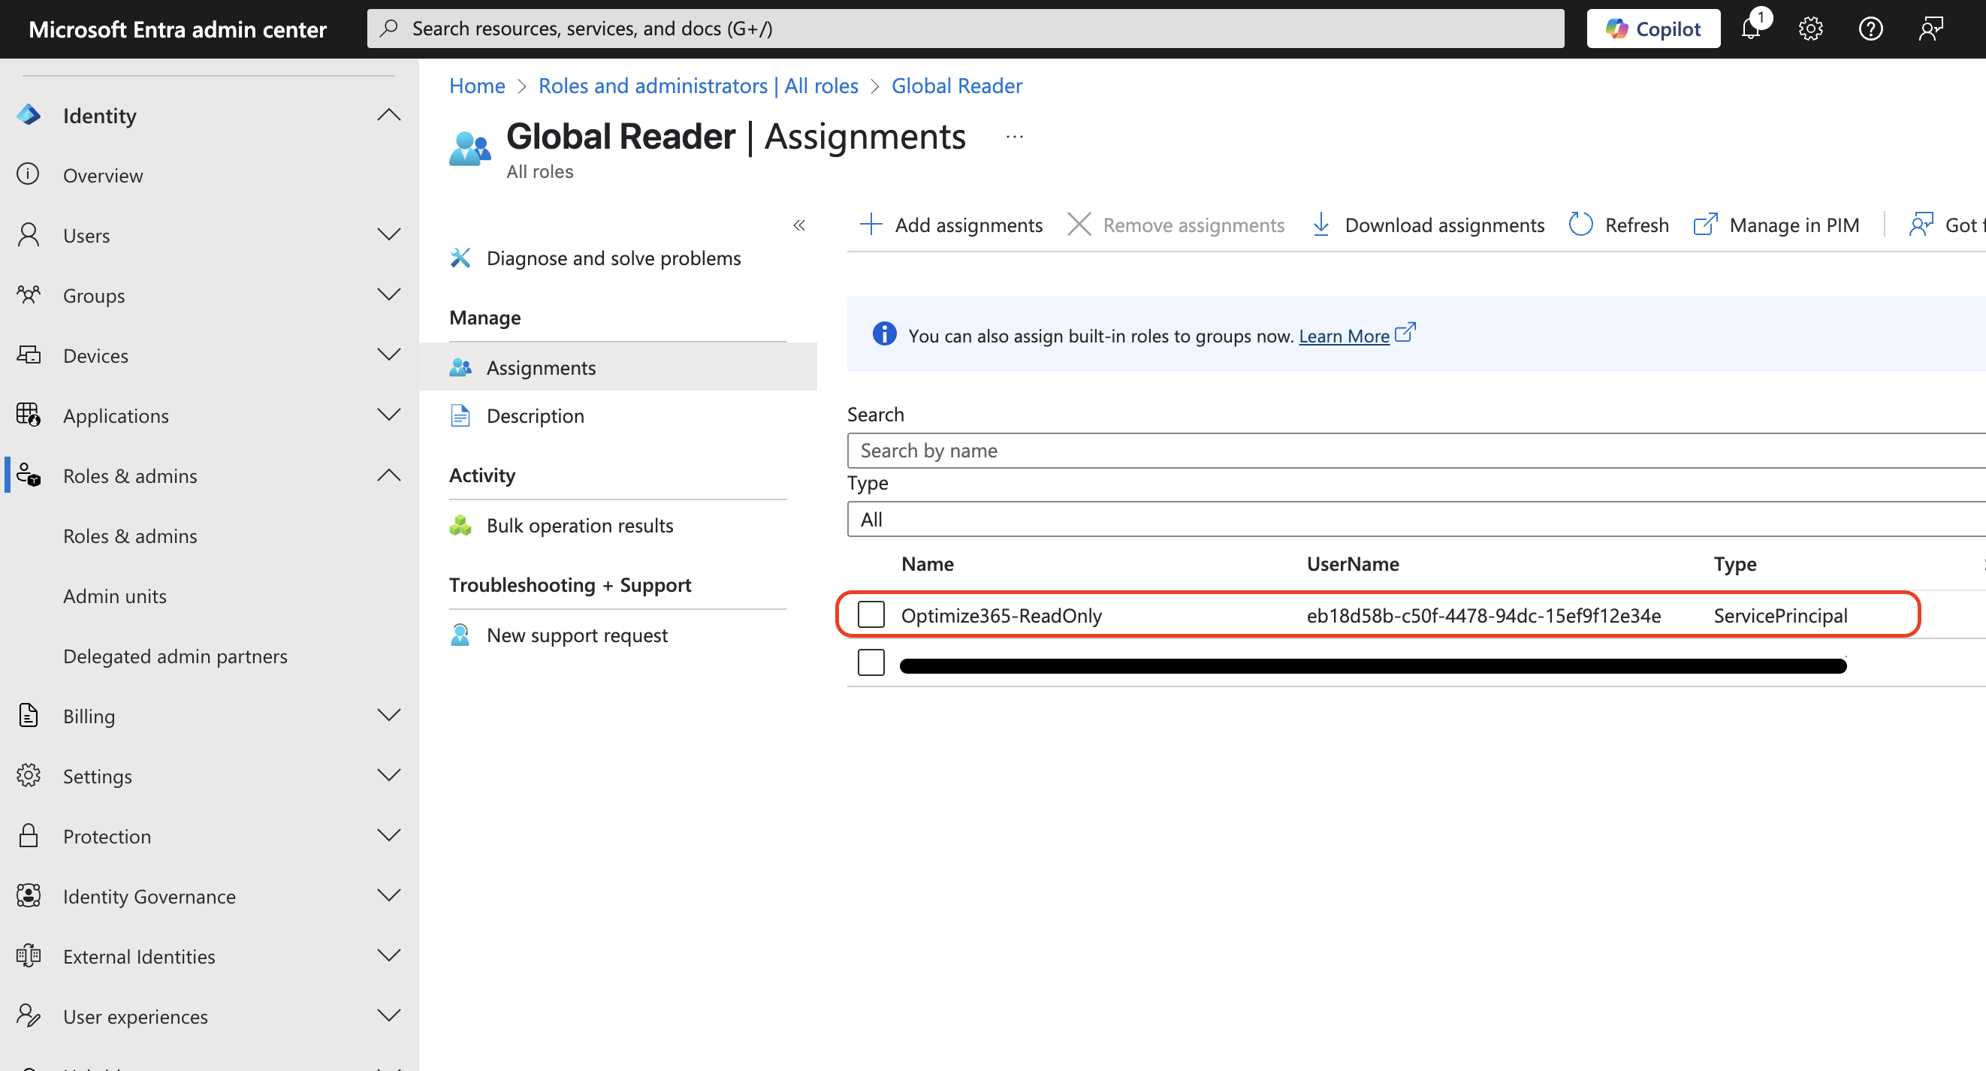Click the Global Reader breadcrumb link
The height and width of the screenshot is (1071, 1986).
(957, 86)
